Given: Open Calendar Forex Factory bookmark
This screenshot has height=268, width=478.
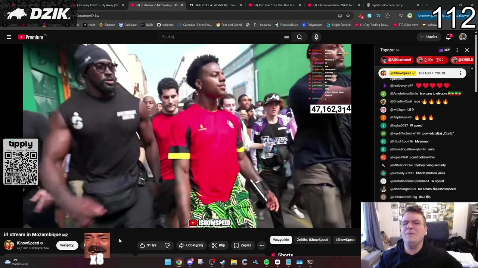Looking at the screenshot, I should click(194, 25).
